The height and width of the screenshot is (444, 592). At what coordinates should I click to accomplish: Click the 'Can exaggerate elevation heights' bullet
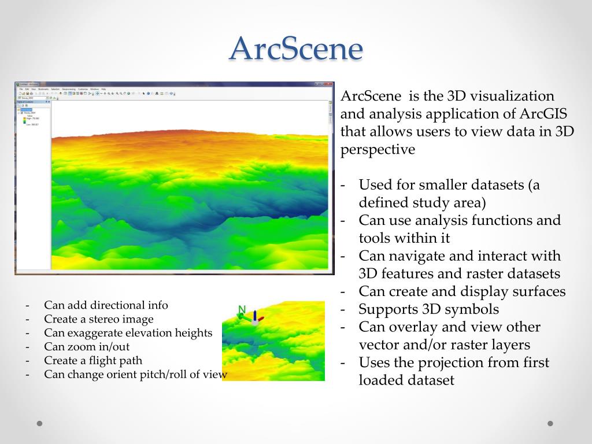(x=128, y=333)
